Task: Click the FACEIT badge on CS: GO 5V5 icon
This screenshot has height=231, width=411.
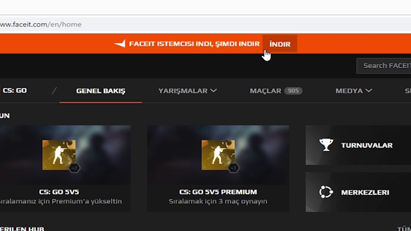Action: click(x=74, y=168)
